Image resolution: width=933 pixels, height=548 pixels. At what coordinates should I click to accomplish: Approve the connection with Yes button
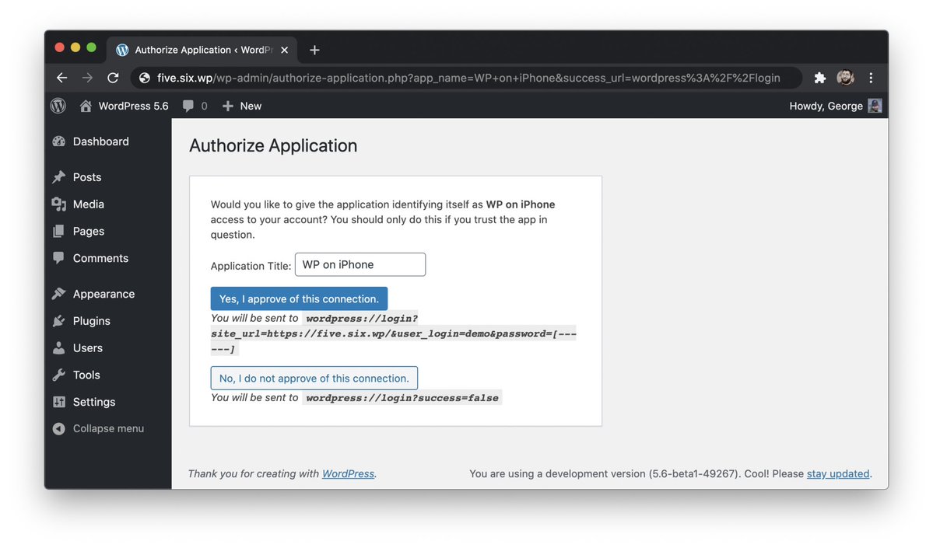point(299,299)
